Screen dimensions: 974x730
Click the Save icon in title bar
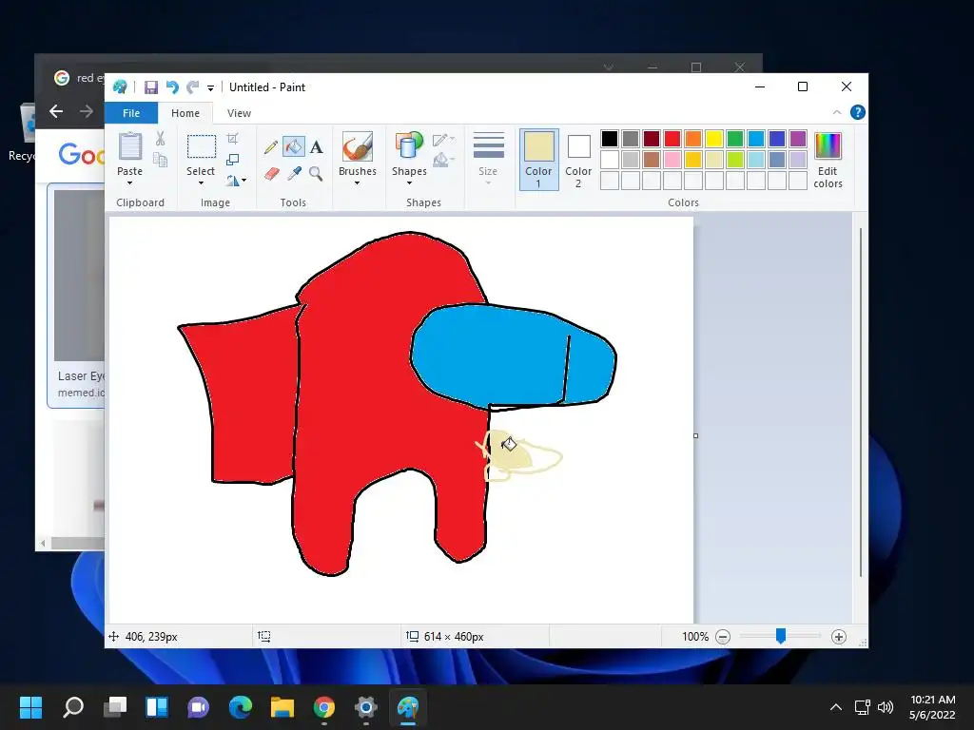[151, 87]
